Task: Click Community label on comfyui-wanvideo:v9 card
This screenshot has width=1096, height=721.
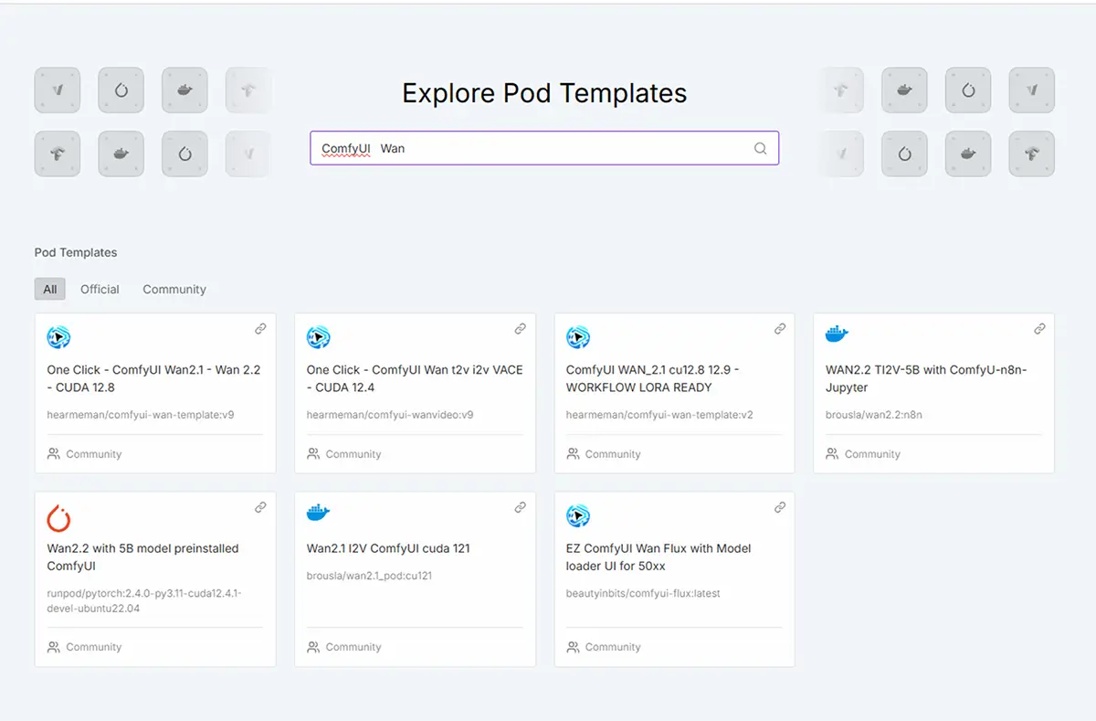Action: 353,454
